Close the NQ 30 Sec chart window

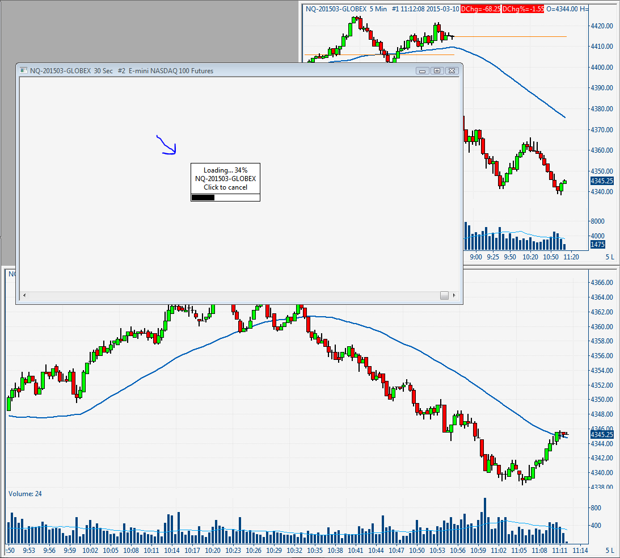tap(452, 71)
